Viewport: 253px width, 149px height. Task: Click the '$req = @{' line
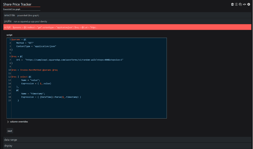coord(17,56)
